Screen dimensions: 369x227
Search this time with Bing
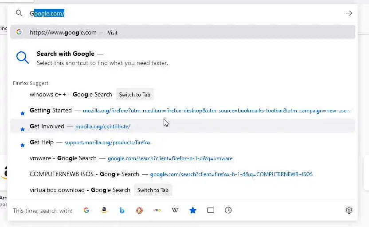coord(122,211)
